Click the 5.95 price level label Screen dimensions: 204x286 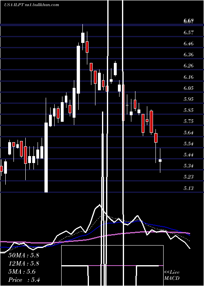click(188, 99)
